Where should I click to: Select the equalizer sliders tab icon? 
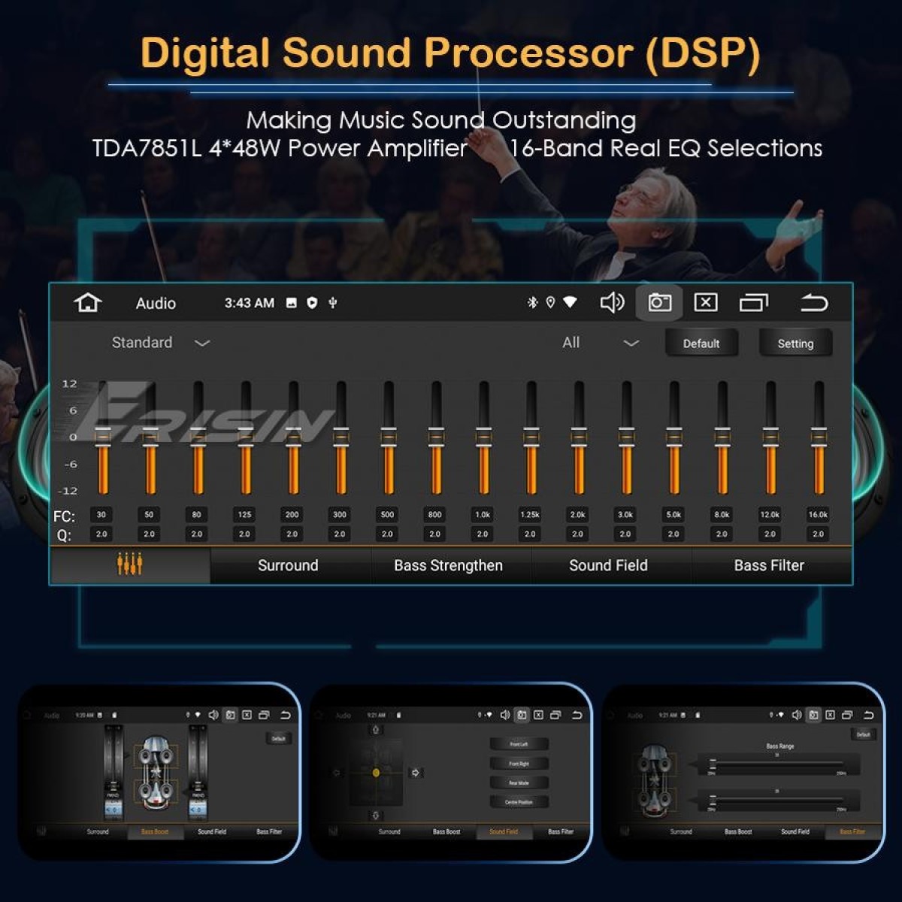point(130,565)
